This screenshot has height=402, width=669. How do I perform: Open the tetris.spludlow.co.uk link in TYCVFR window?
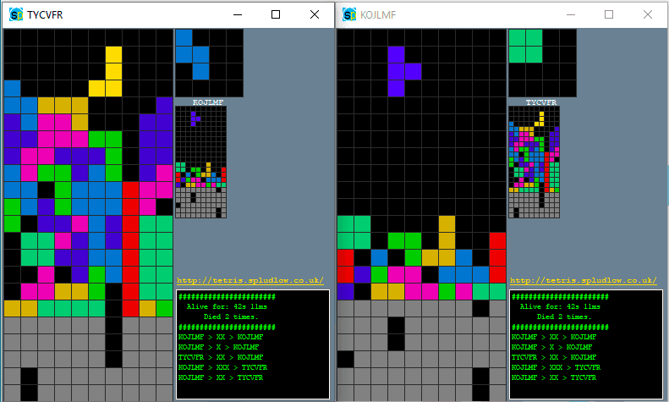click(x=250, y=280)
